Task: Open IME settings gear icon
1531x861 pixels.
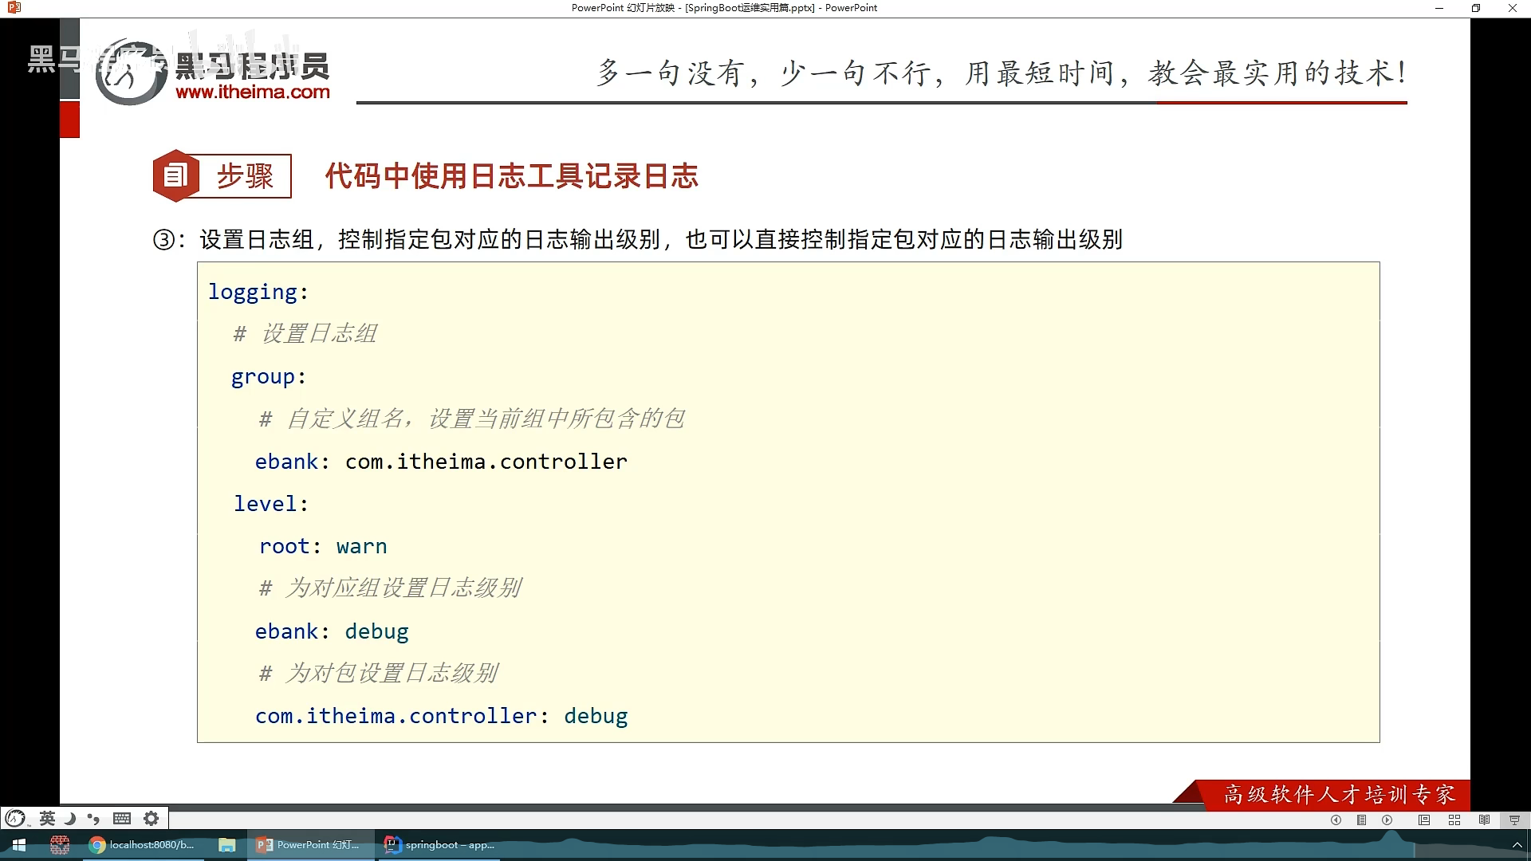Action: pos(151,818)
